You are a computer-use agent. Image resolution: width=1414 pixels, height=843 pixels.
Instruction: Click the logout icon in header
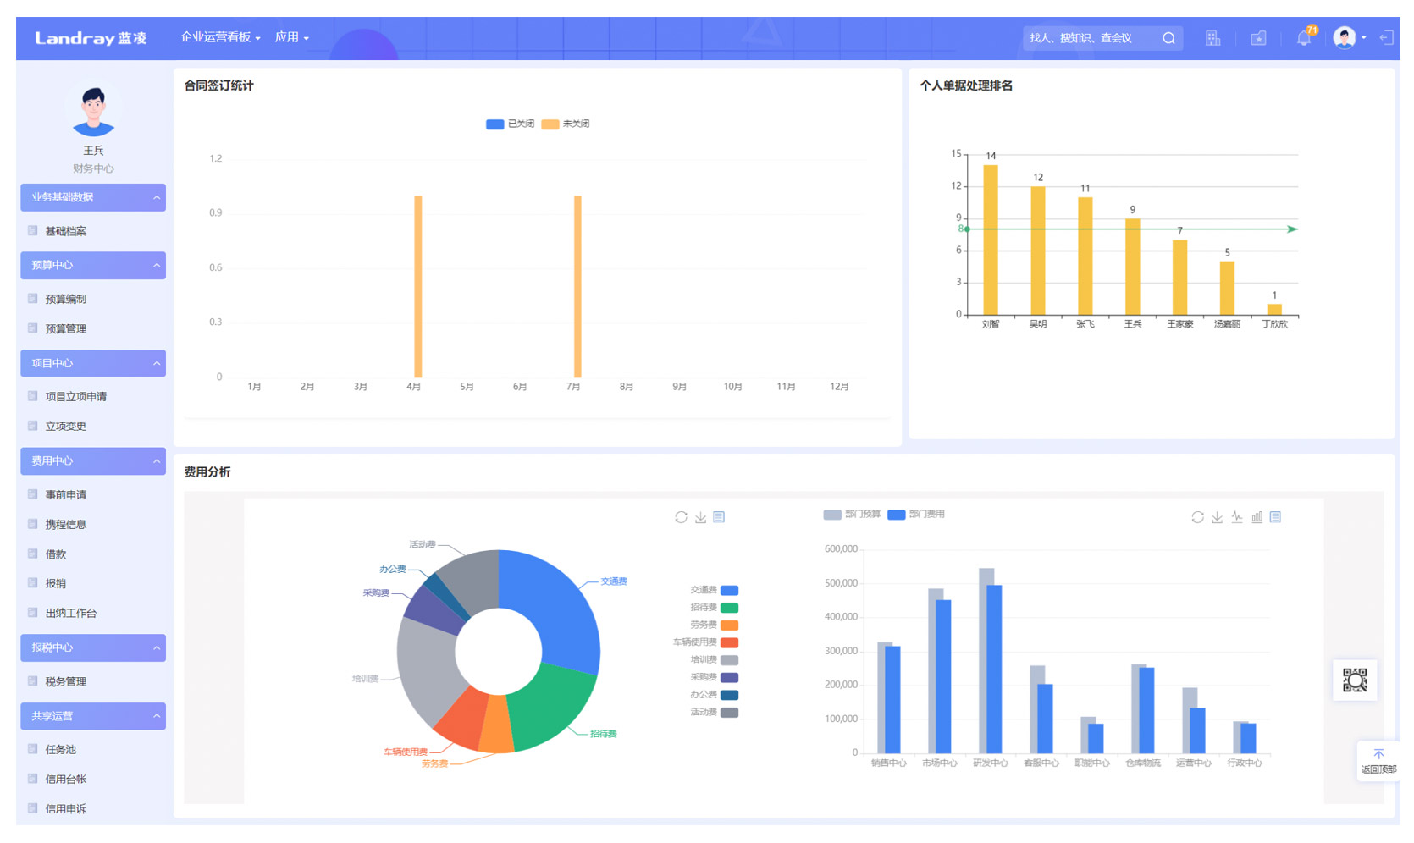(x=1386, y=37)
